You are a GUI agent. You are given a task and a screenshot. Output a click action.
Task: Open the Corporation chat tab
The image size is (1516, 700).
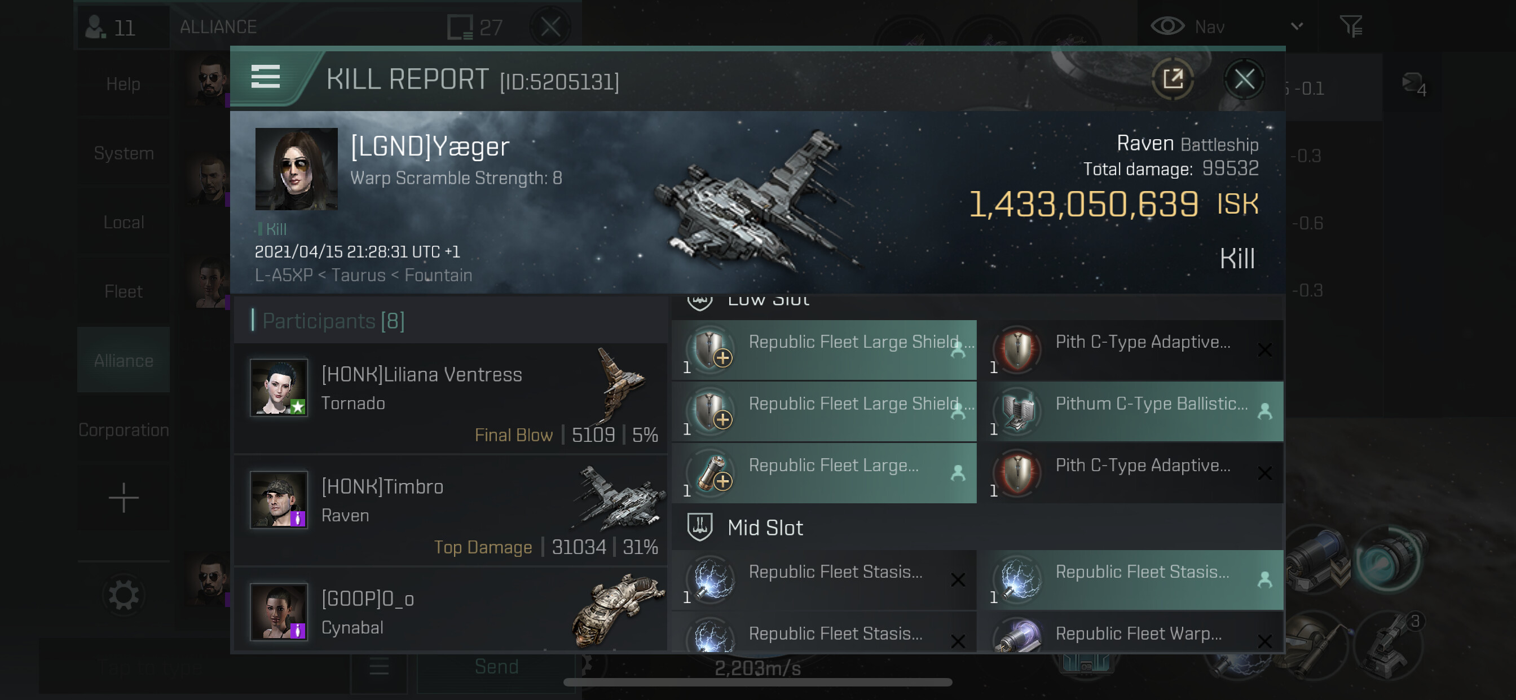coord(123,429)
